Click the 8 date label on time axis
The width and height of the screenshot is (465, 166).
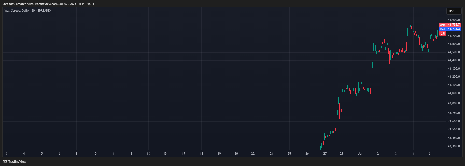76,154
